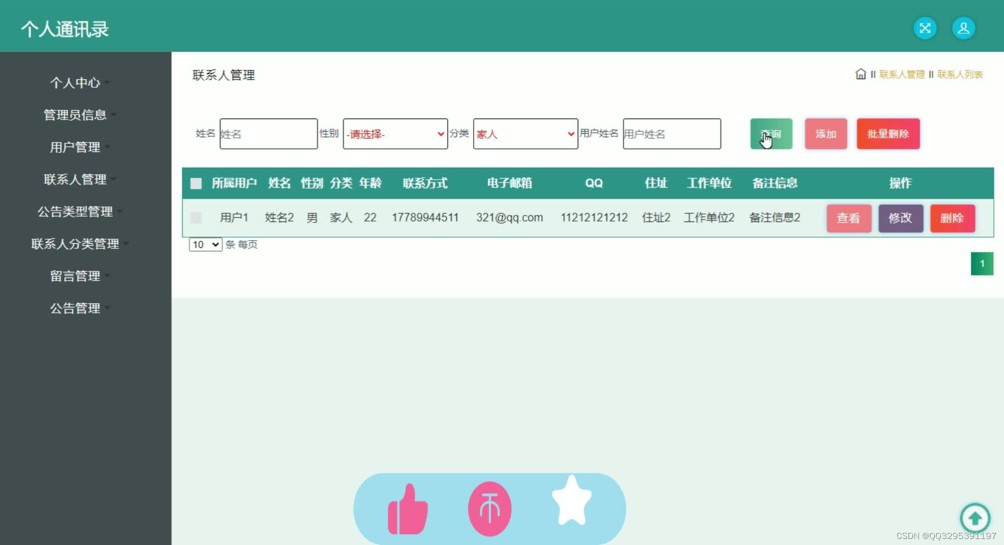The image size is (1004, 545).
Task: Click 查看 for contact 姓名2
Action: pos(848,218)
